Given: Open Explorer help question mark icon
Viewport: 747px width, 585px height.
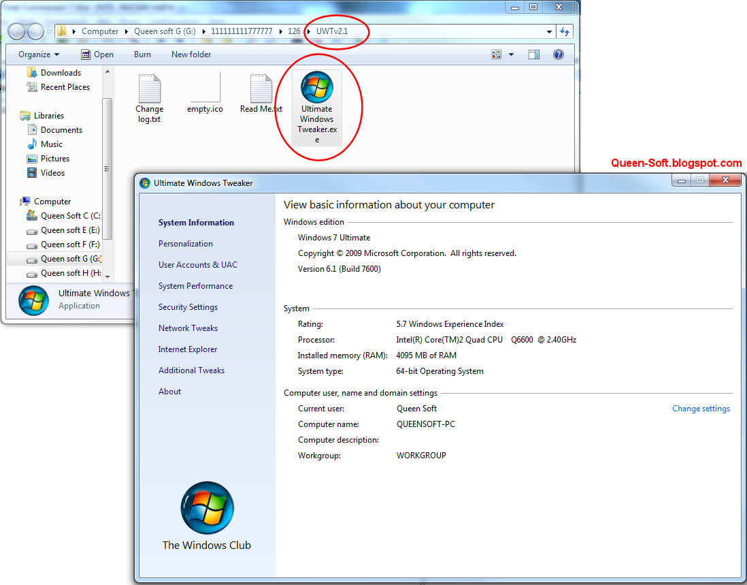Looking at the screenshot, I should click(559, 54).
